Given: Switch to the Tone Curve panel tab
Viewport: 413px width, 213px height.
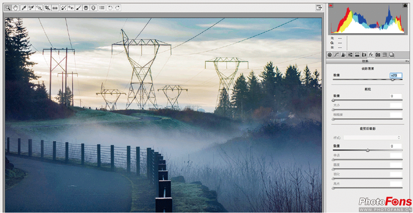Looking at the screenshot, I should pyautogui.click(x=337, y=55).
